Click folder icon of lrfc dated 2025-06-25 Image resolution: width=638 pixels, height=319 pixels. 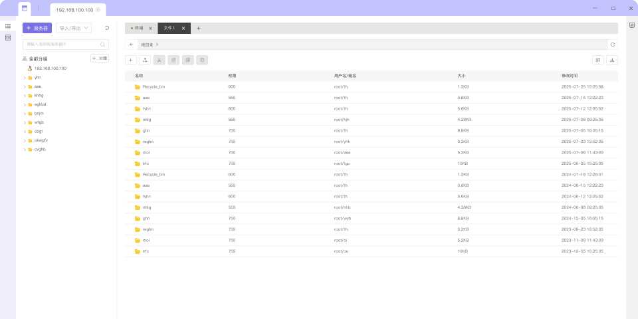(x=138, y=163)
